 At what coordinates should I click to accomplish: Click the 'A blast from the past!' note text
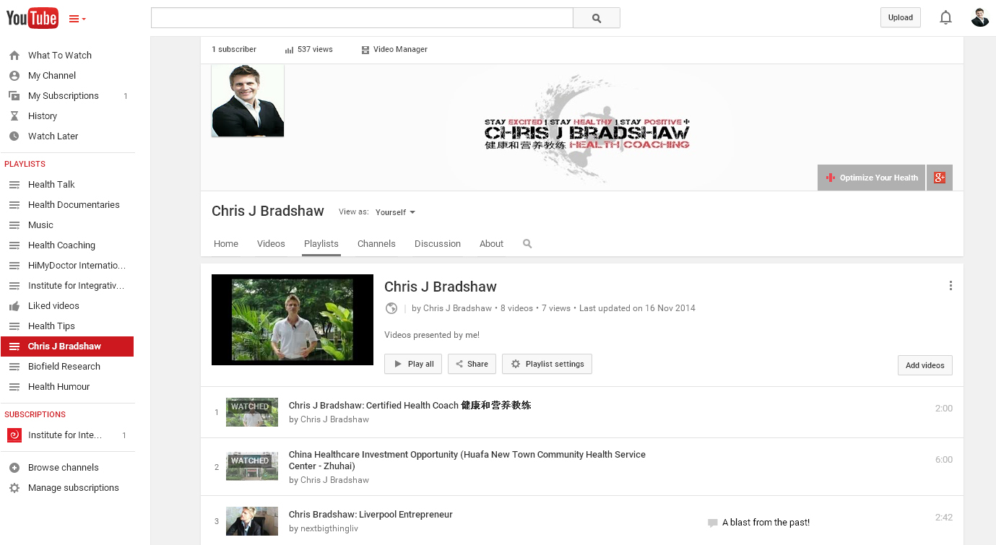click(766, 523)
